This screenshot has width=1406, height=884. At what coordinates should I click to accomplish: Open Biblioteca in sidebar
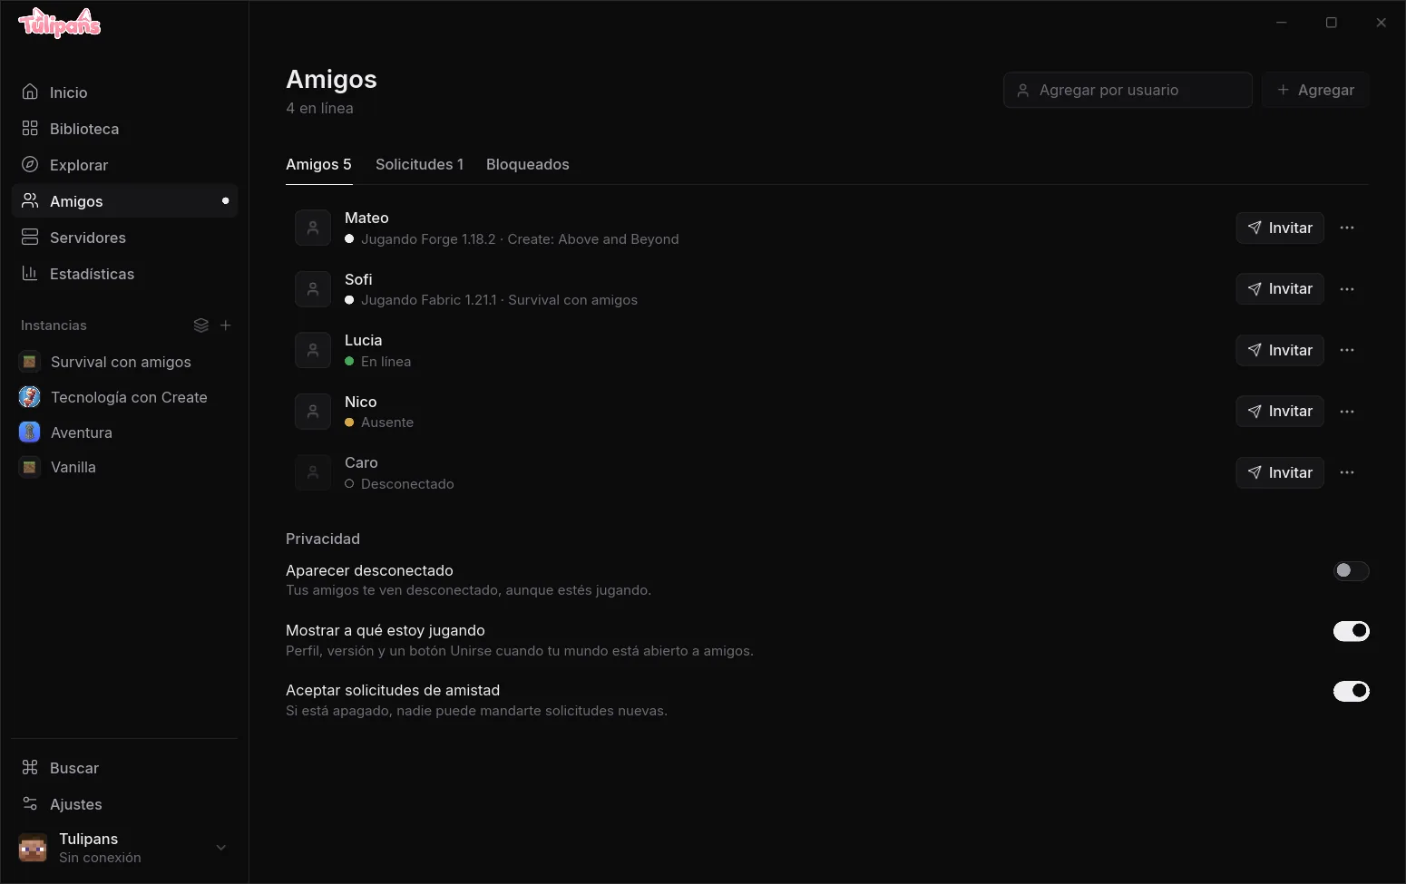point(124,129)
